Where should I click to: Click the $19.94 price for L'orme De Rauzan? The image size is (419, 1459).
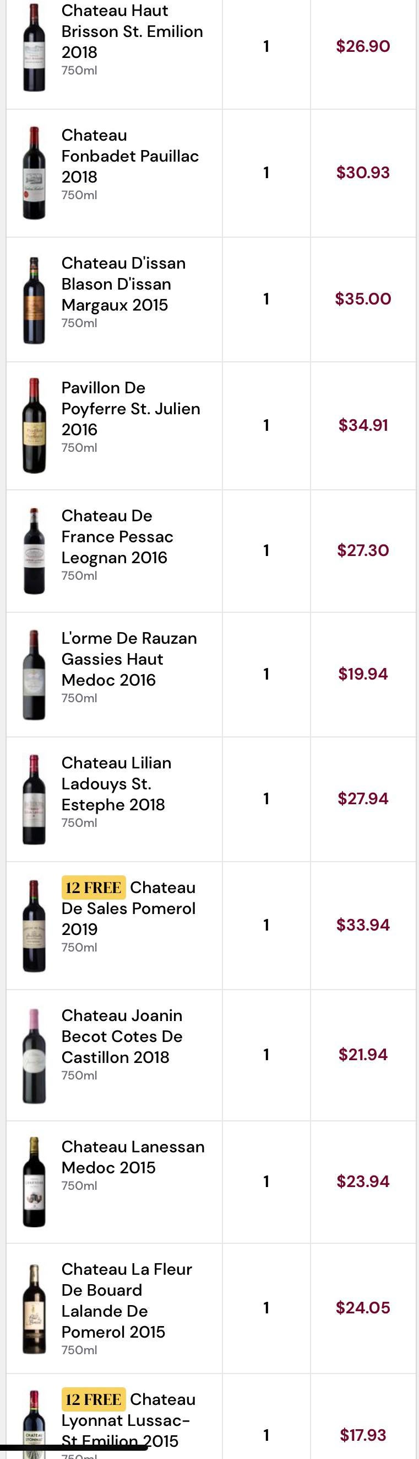[363, 674]
